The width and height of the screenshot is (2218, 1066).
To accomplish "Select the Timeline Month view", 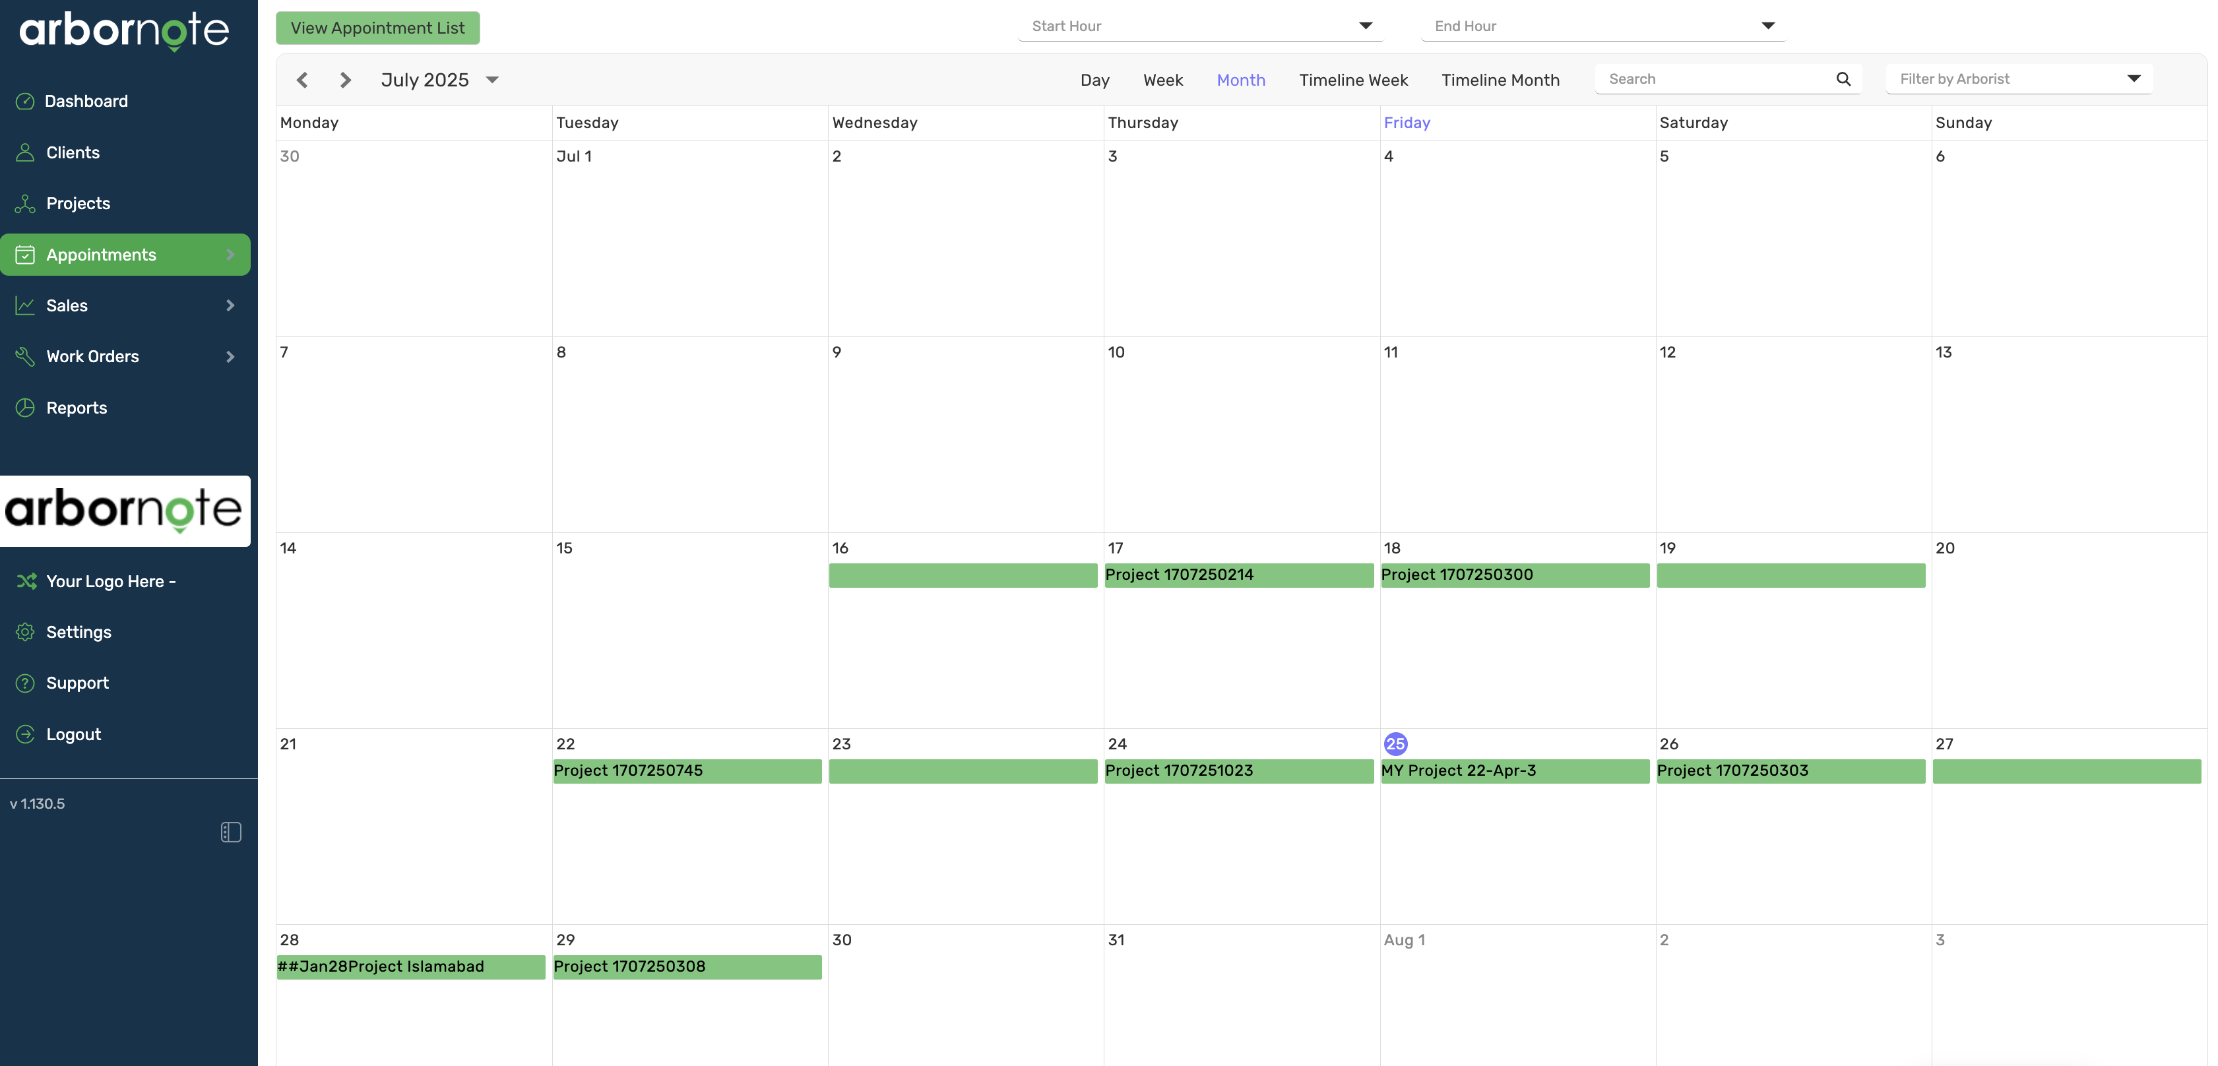I will click(x=1500, y=79).
